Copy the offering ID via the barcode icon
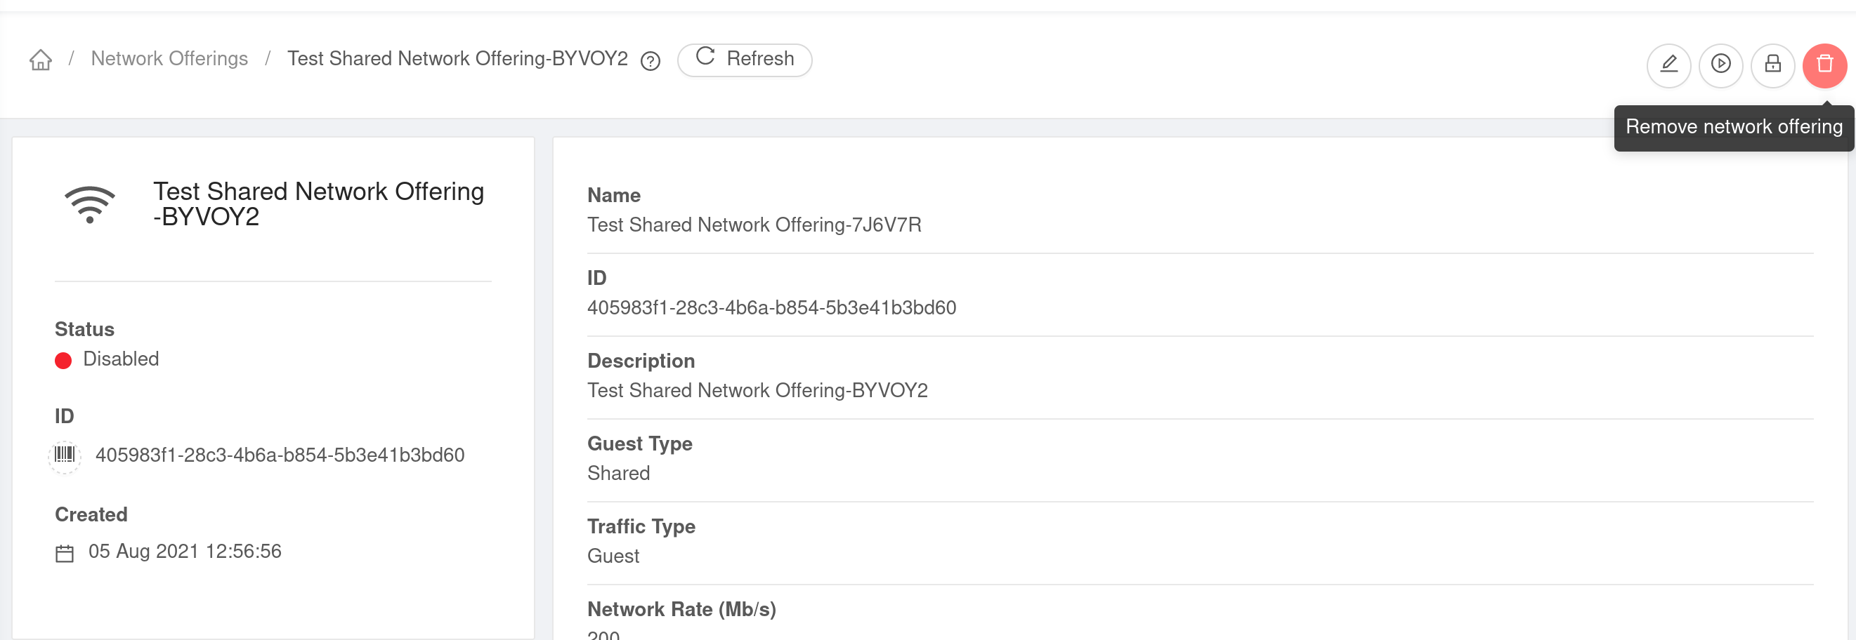1856x640 pixels. [65, 454]
